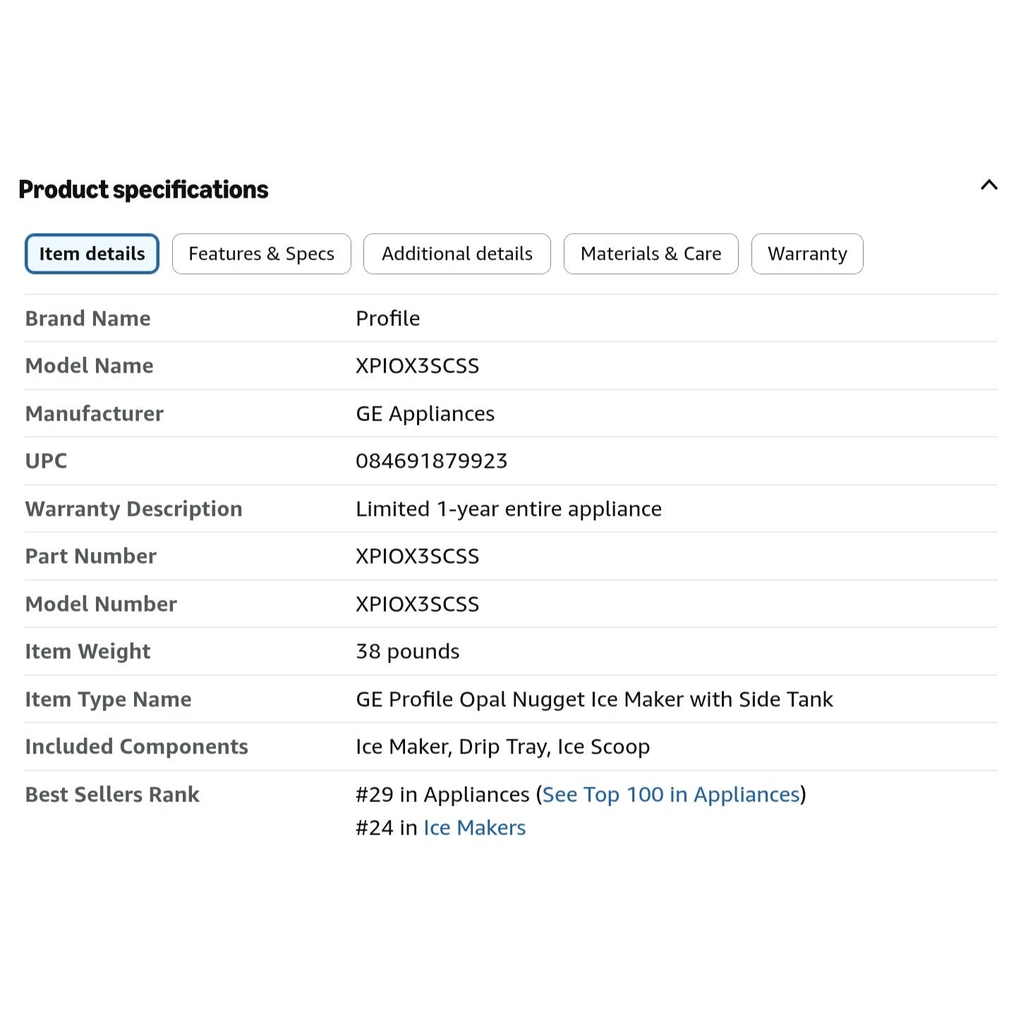Open the Additional details tab
Viewport: 1016px width, 1016px height.
tap(456, 254)
